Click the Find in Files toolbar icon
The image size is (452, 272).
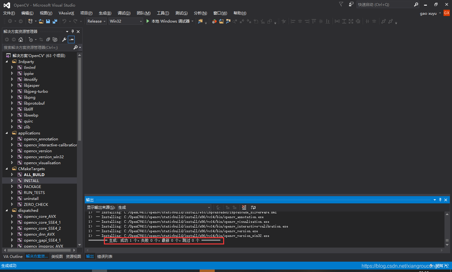(x=200, y=21)
